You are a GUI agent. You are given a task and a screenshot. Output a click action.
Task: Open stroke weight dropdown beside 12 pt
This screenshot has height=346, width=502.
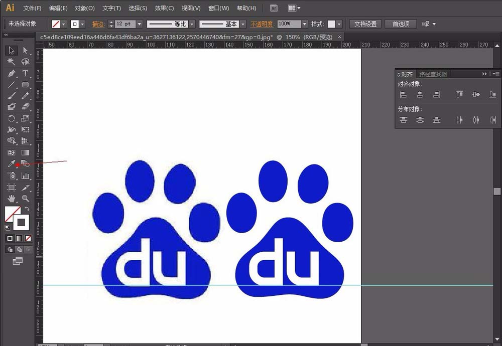(140, 24)
